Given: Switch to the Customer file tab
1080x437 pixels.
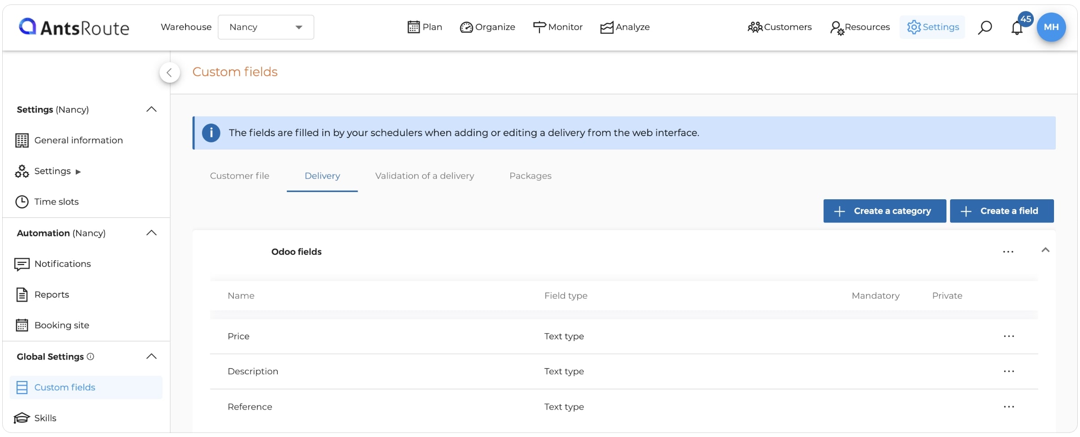Looking at the screenshot, I should click(240, 176).
